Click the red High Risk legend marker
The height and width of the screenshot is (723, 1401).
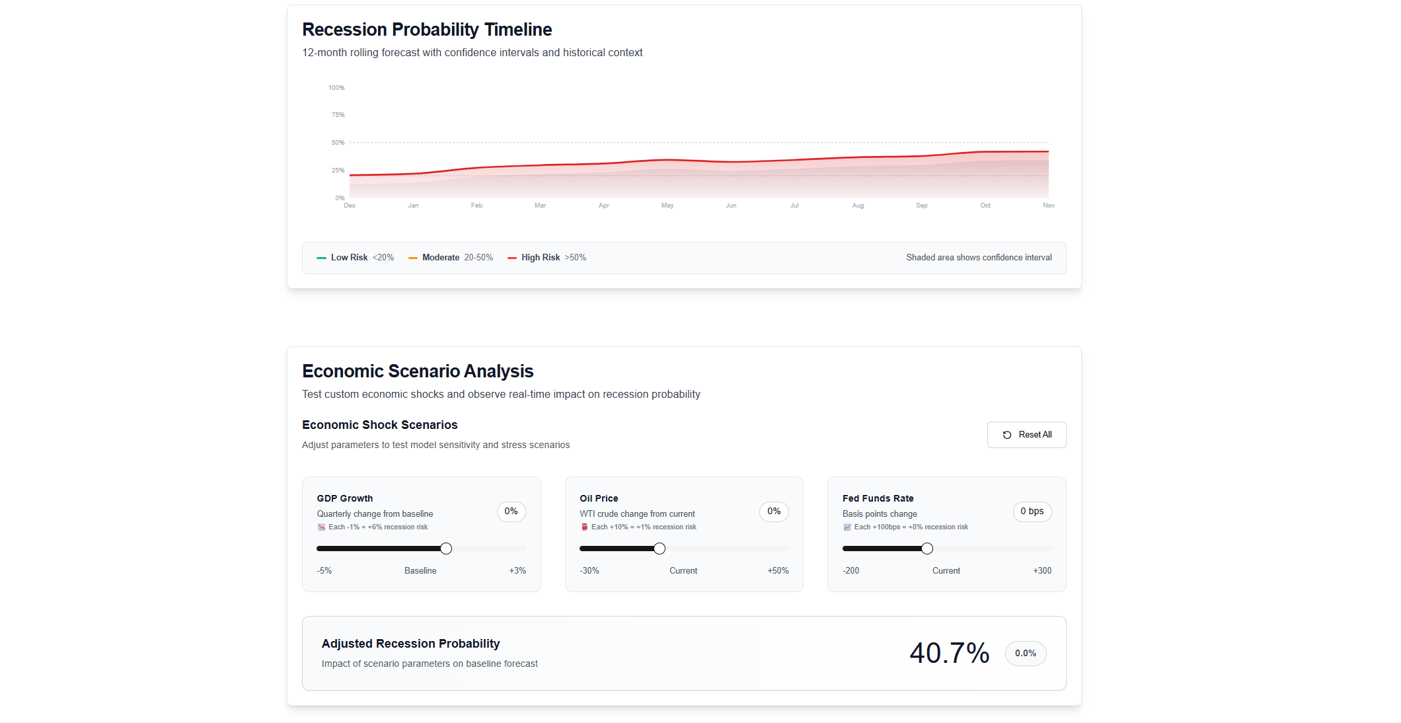point(513,258)
